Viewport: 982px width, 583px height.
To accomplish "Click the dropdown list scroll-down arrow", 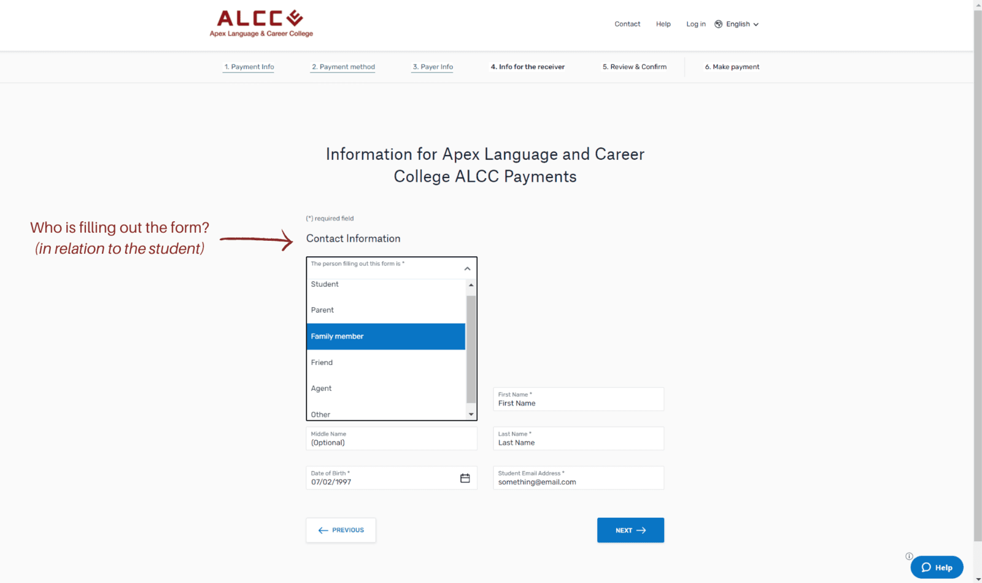I will (x=471, y=415).
